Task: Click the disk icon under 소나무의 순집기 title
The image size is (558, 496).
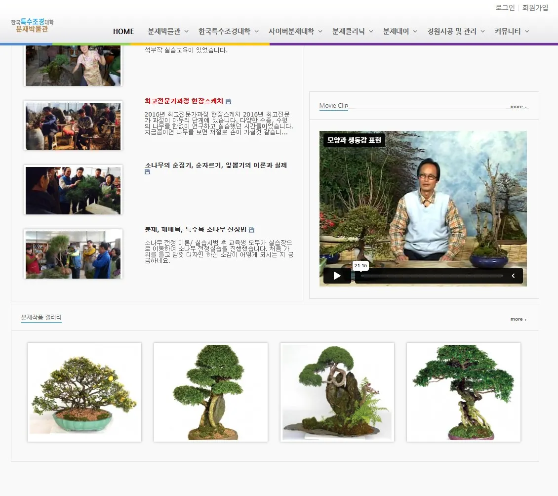Action: 147,172
